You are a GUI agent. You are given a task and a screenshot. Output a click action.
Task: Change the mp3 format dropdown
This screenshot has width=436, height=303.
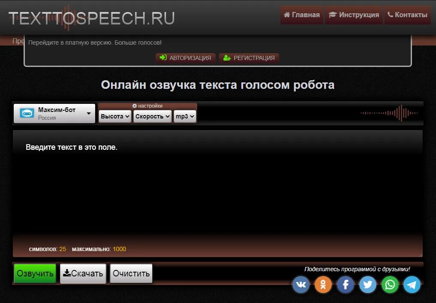click(184, 116)
